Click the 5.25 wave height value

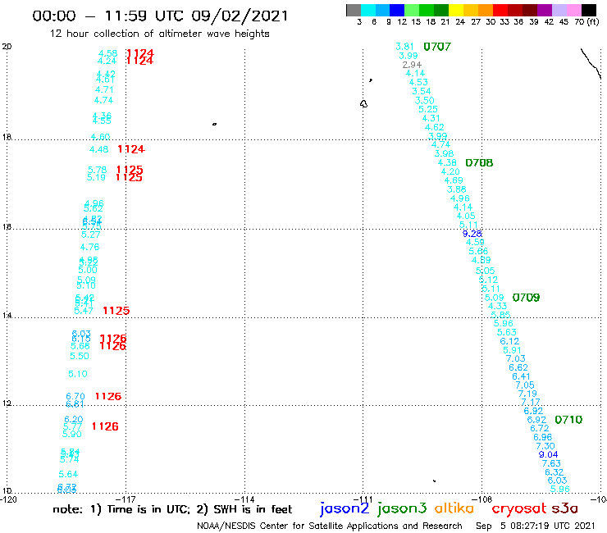tap(427, 110)
